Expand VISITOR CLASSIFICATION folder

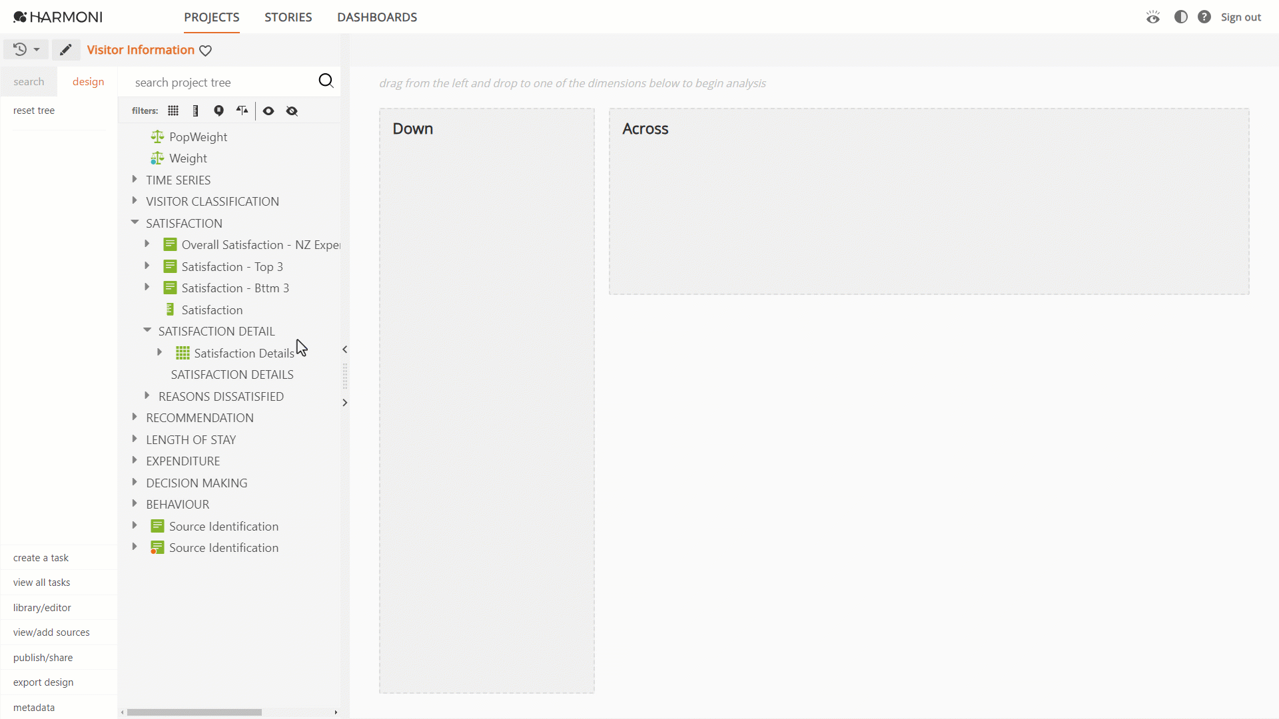[x=135, y=200]
